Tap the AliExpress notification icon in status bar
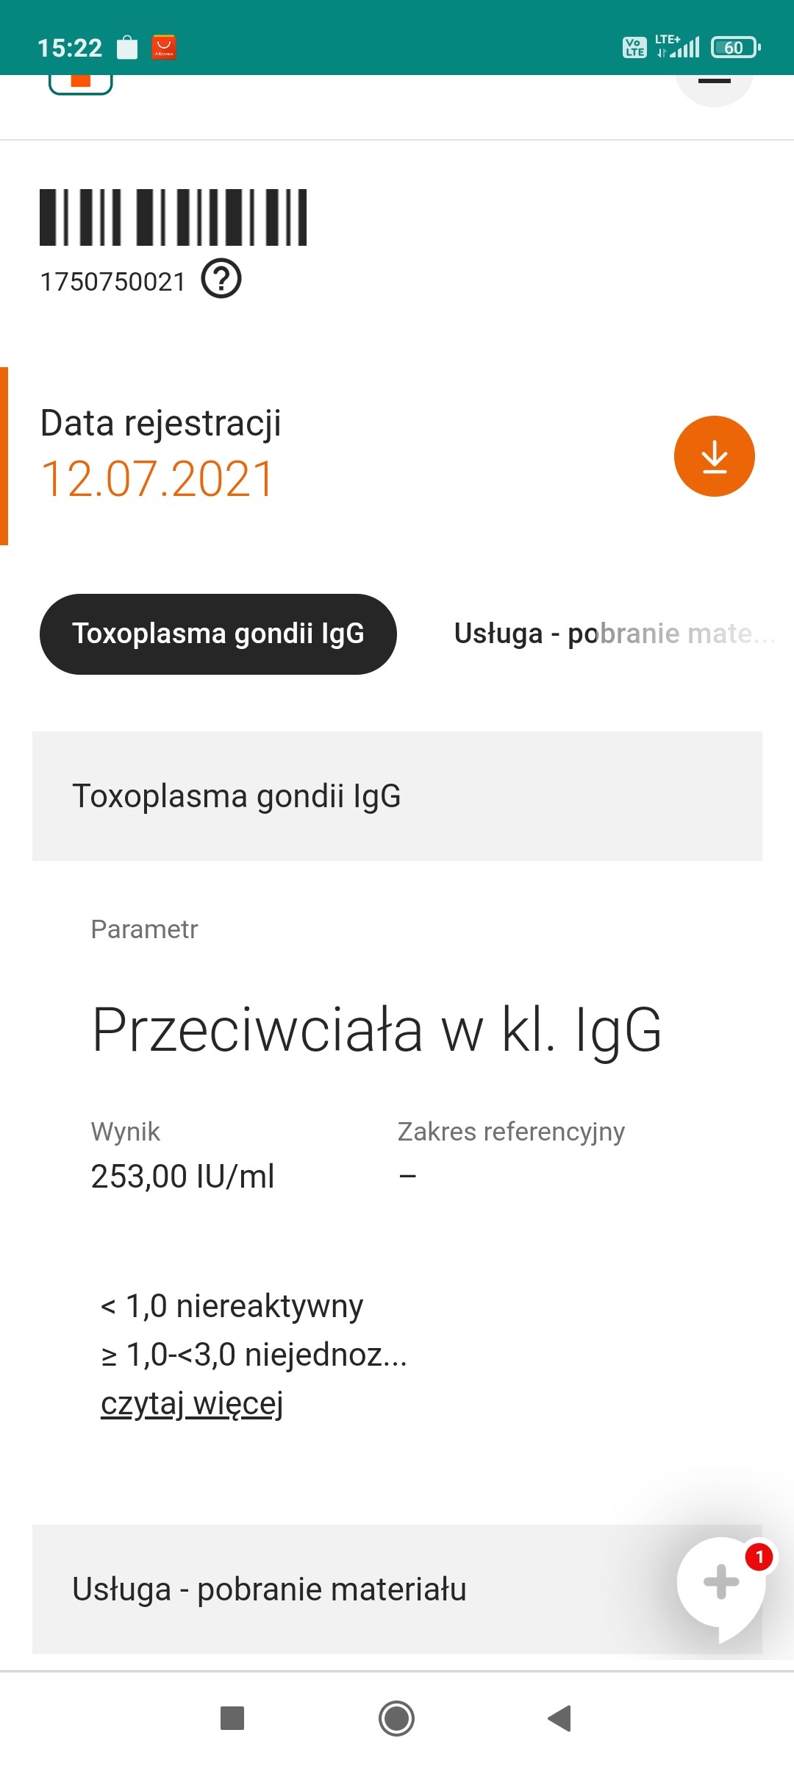The image size is (794, 1766). click(163, 47)
